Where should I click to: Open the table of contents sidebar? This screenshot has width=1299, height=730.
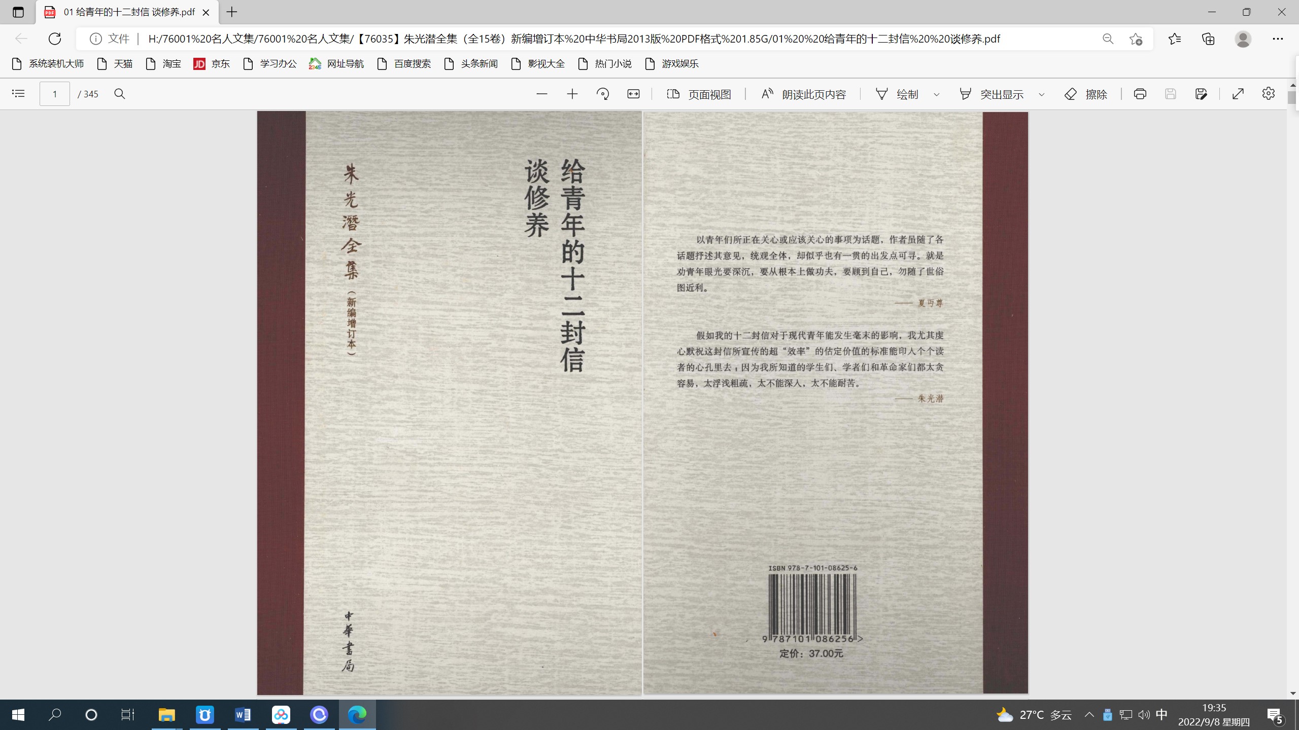(18, 94)
